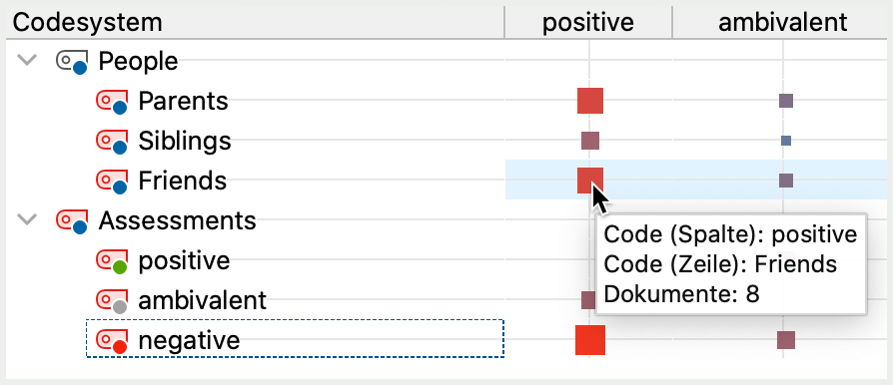Click the positive column header
Screen dimensions: 893x385
coord(587,22)
